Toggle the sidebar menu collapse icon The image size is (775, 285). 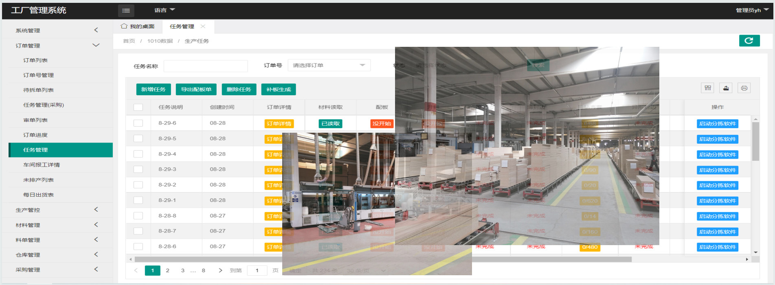pos(126,11)
